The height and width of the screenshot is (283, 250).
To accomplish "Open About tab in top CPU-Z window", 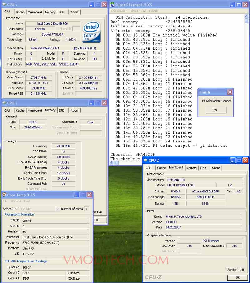I will click(x=74, y=12).
